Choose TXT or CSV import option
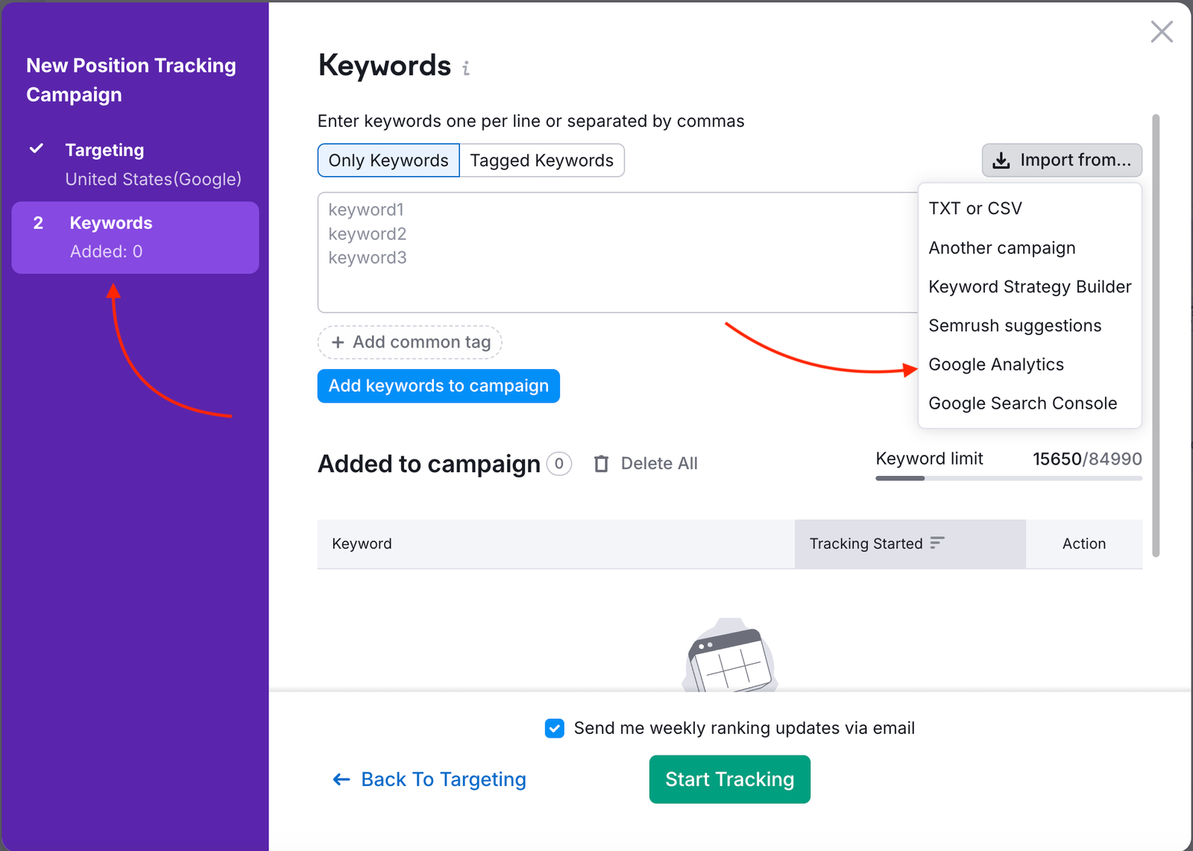This screenshot has width=1193, height=851. click(975, 208)
